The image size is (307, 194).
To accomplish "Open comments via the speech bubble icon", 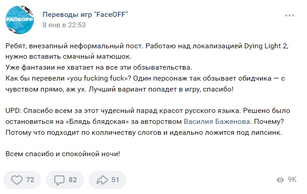I will [x=59, y=180].
